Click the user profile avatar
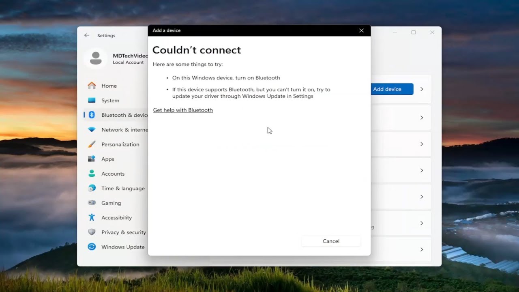 tap(96, 58)
